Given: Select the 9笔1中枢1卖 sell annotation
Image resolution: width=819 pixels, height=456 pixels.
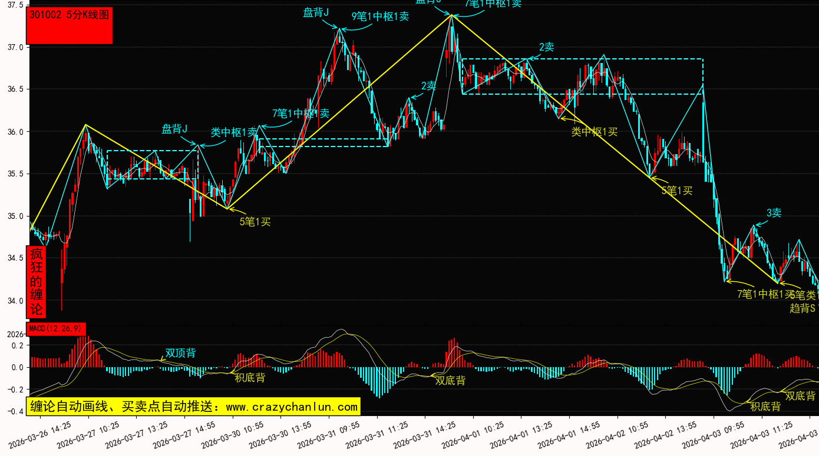Looking at the screenshot, I should point(380,16).
